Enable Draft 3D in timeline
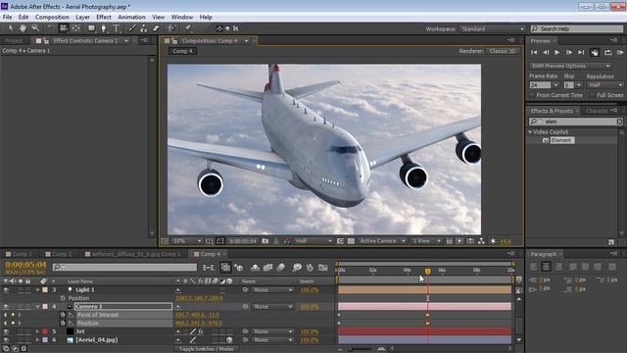 click(239, 268)
